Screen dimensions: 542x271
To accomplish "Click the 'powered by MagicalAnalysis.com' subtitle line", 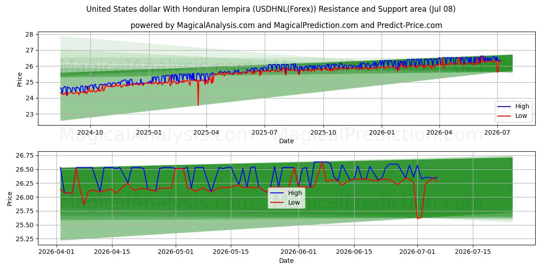I will click(x=286, y=25).
